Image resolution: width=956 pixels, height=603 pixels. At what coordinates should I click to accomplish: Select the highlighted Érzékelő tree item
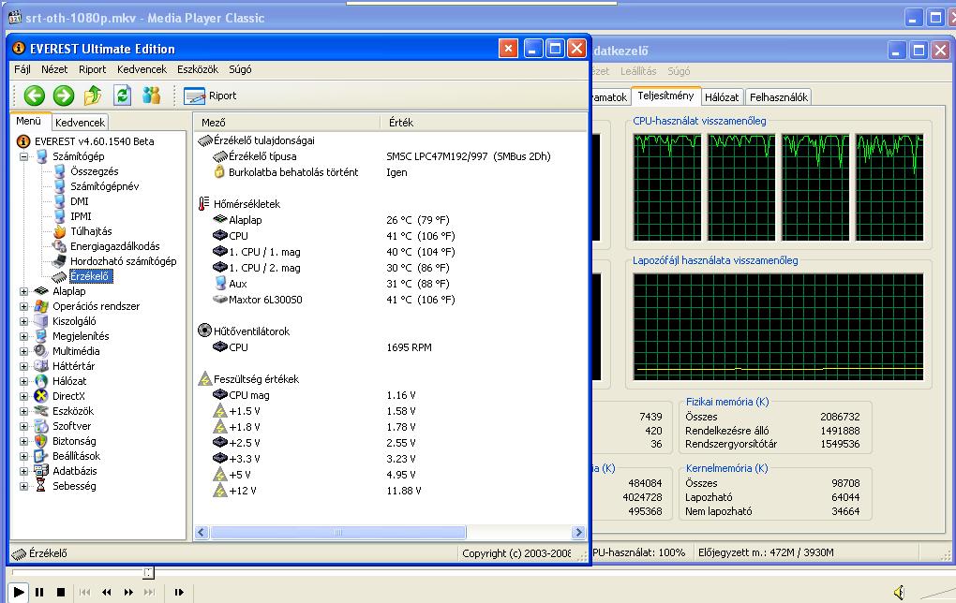(x=89, y=276)
